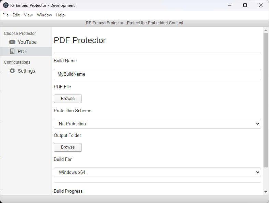Open the Edit menu
Screen dimensions: 269x203
coord(16,15)
